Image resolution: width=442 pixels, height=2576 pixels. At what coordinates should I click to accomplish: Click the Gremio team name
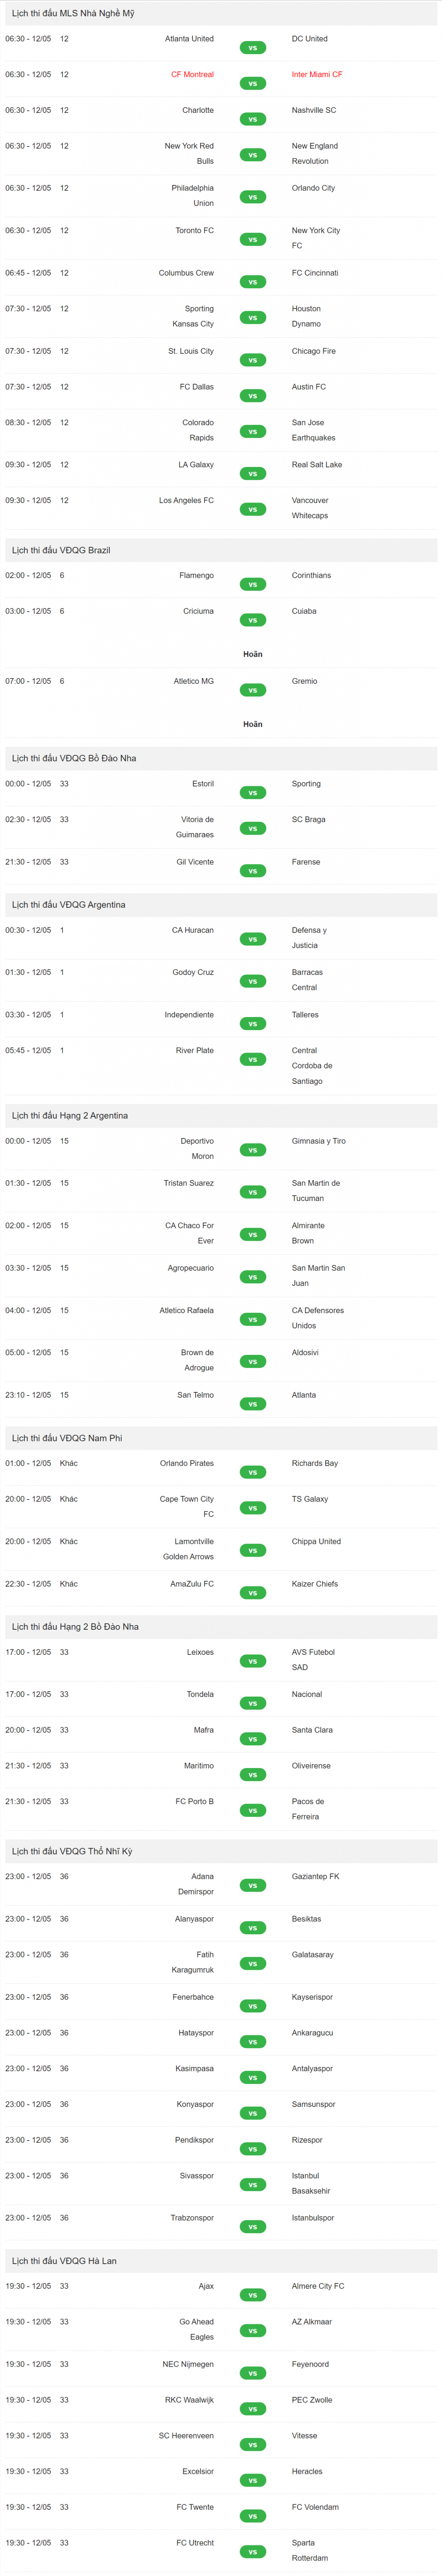[304, 681]
